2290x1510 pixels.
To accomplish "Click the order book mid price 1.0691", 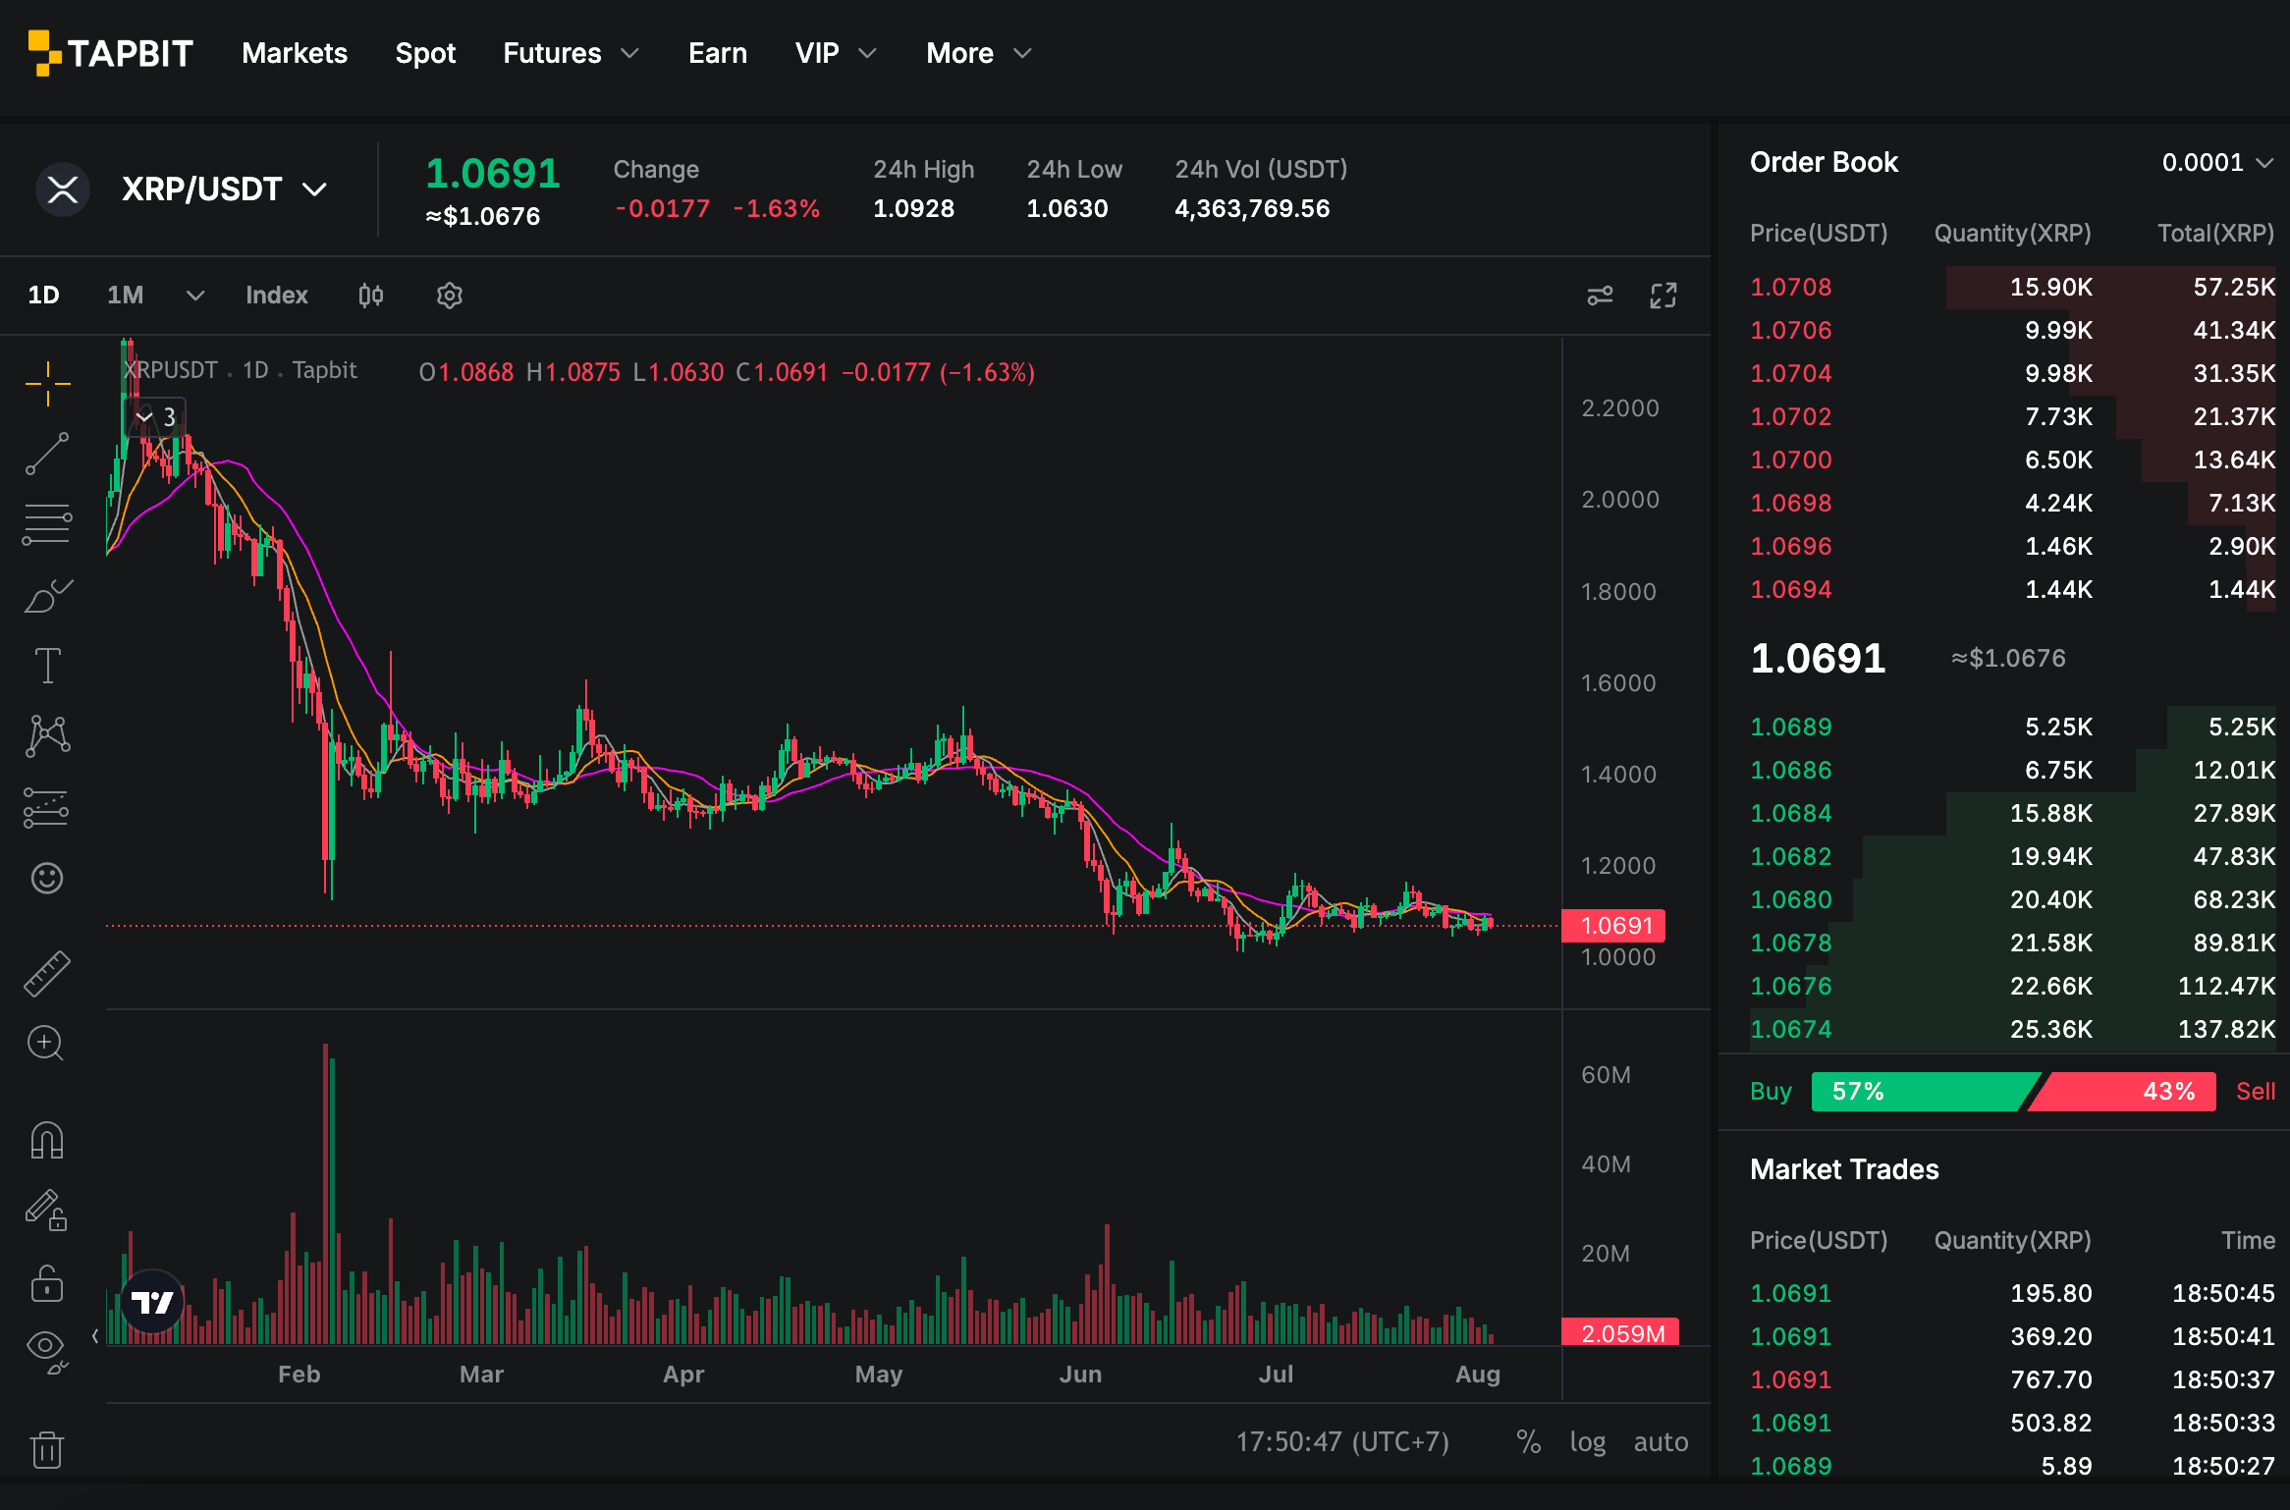I will [1818, 658].
